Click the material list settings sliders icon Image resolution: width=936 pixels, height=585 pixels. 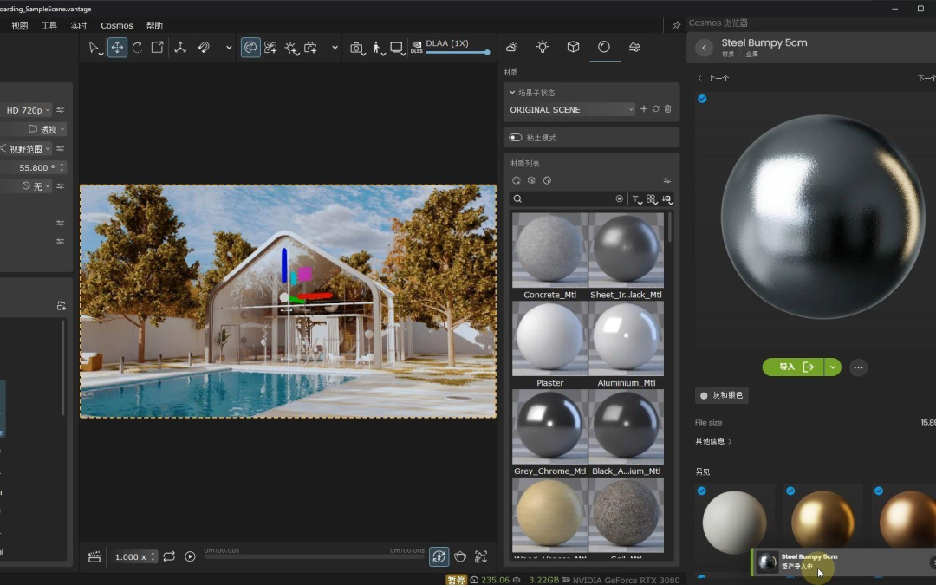pos(666,180)
